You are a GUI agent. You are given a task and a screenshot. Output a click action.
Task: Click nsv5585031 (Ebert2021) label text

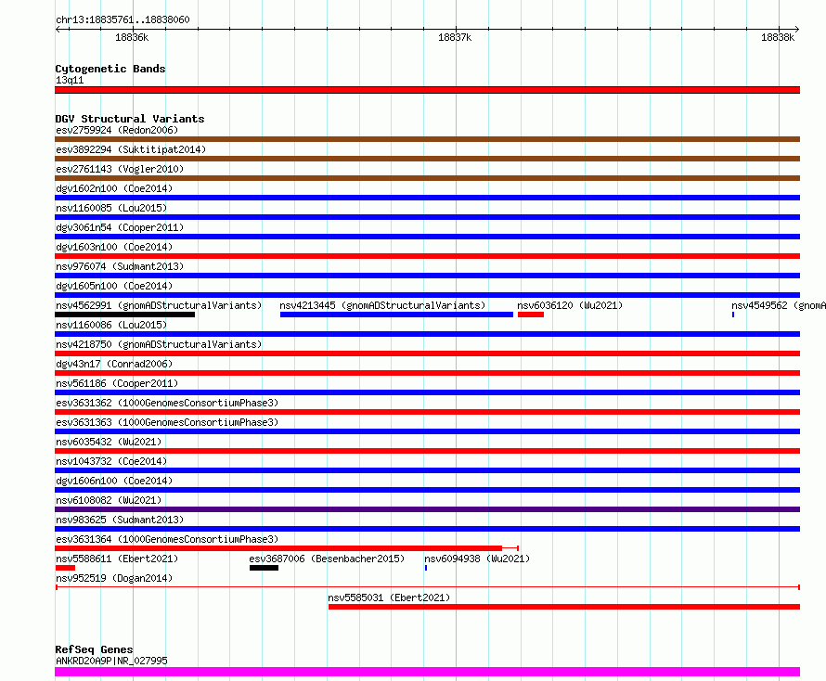tap(389, 597)
